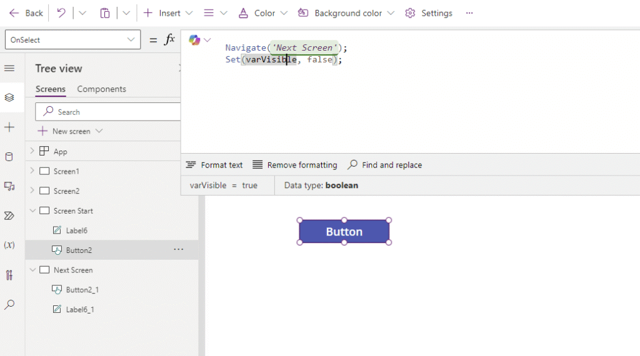This screenshot has width=640, height=356.
Task: Select Label6 in tree view
Action: [77, 230]
